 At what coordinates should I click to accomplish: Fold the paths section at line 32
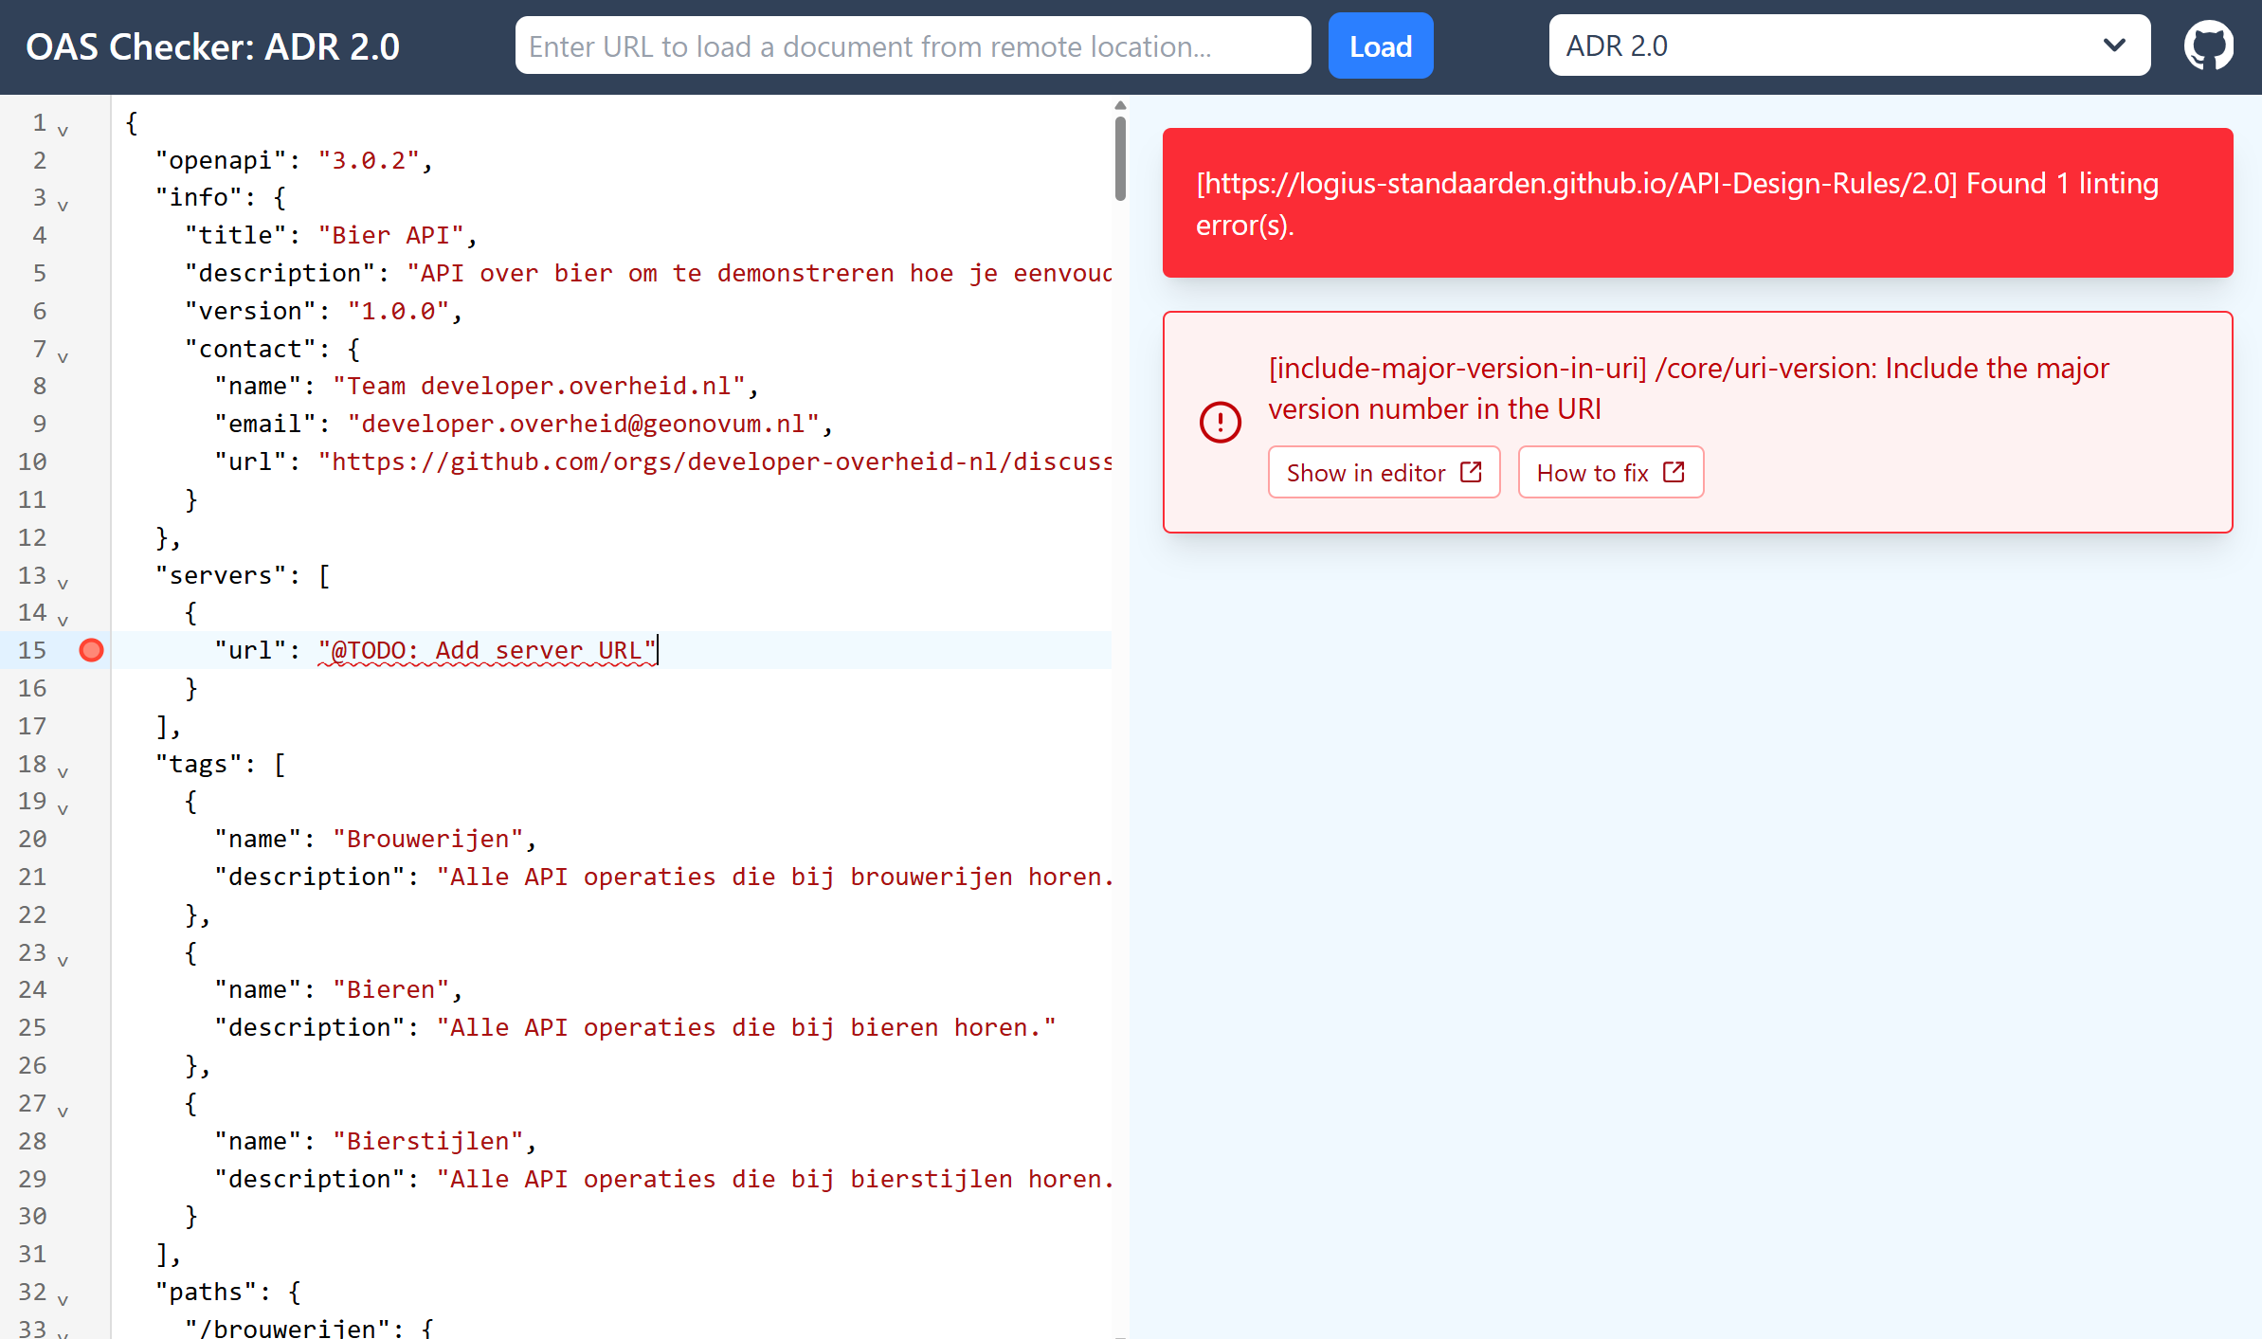(63, 1302)
